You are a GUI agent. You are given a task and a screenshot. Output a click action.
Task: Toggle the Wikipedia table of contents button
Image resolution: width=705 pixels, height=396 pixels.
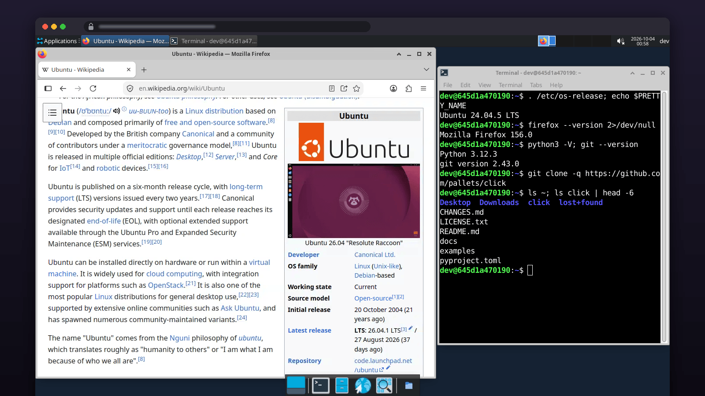coord(52,113)
